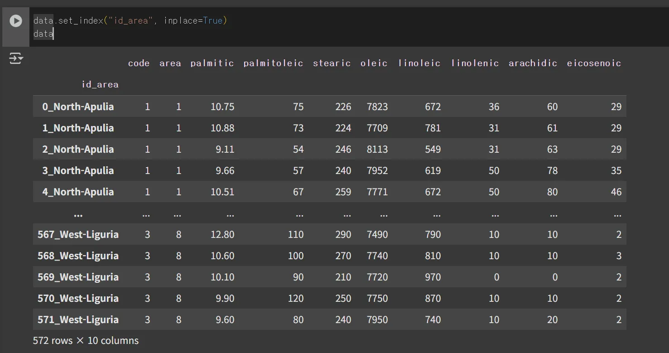Screen dimensions: 669x353
Task: Click the 'id_area' index label
Action: click(x=100, y=85)
